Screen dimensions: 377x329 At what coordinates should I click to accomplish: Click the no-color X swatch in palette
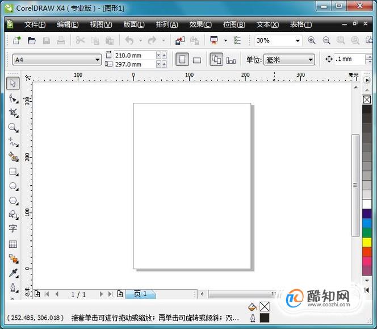(367, 99)
